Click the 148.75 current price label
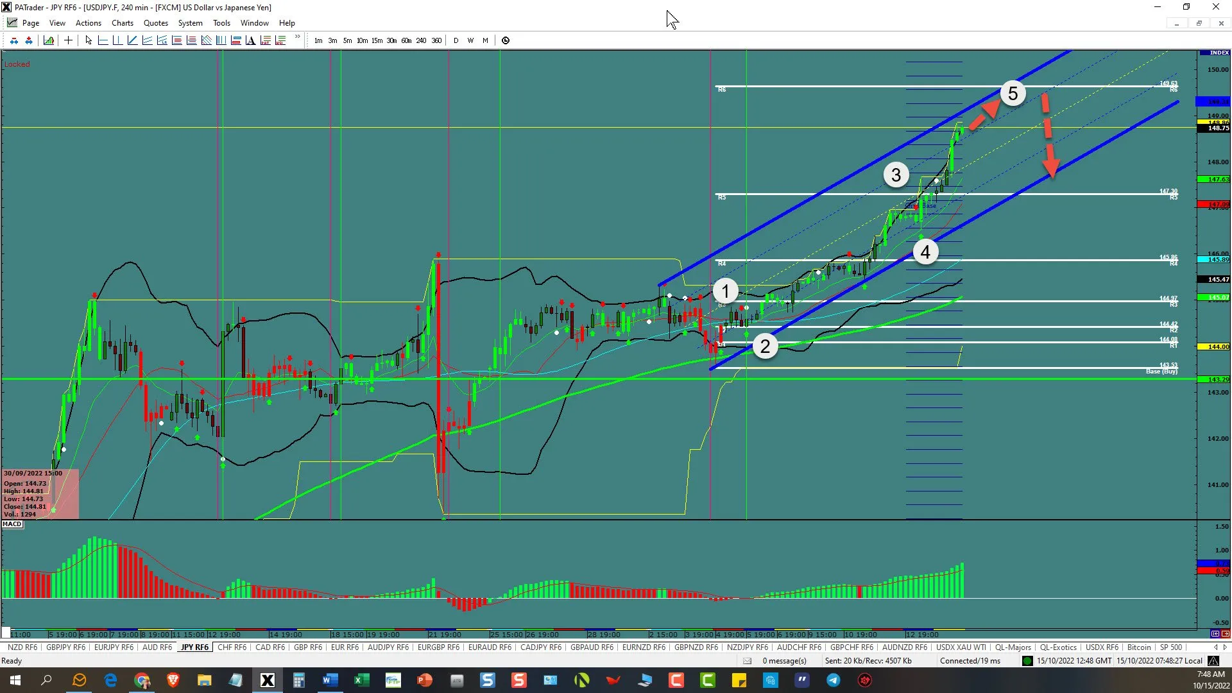This screenshot has width=1232, height=693. [1213, 128]
